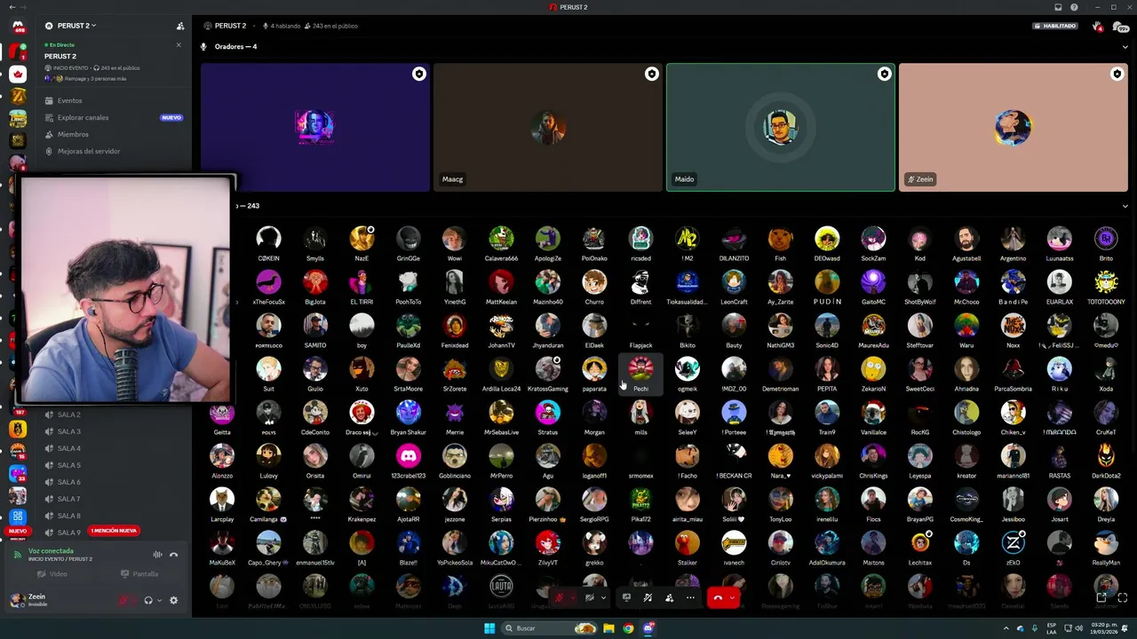Image resolution: width=1137 pixels, height=639 pixels.
Task: Open Explorar canales
Action: [x=83, y=117]
